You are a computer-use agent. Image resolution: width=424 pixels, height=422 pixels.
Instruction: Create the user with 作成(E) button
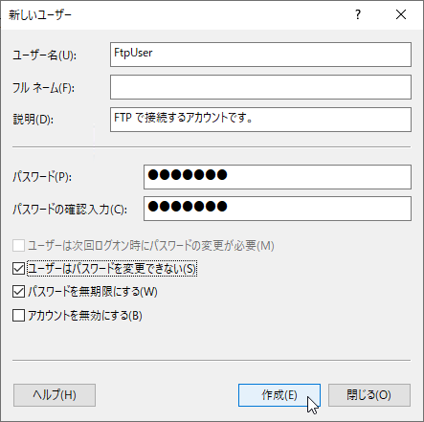tap(279, 395)
